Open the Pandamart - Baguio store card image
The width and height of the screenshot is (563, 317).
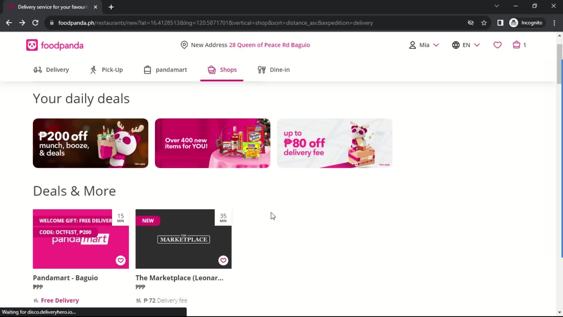pos(81,239)
